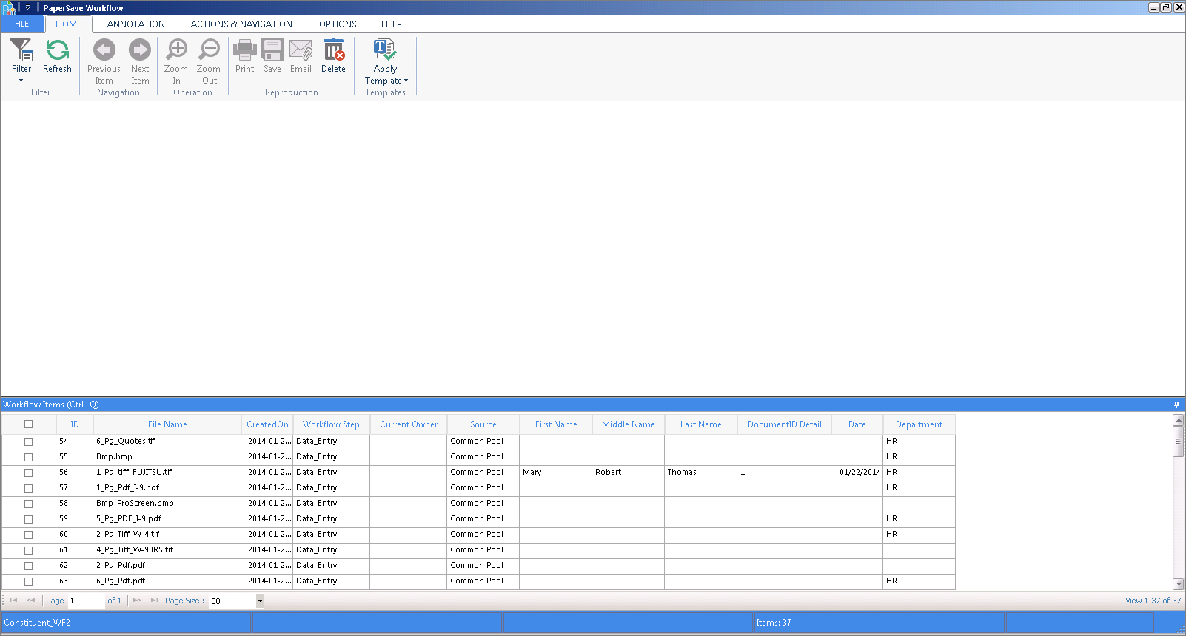Sort by Last Name column

(x=700, y=424)
